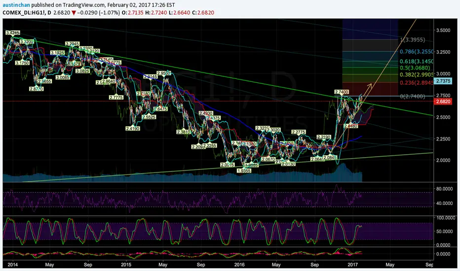Click the 3.1750 pivot low label

tap(22, 63)
